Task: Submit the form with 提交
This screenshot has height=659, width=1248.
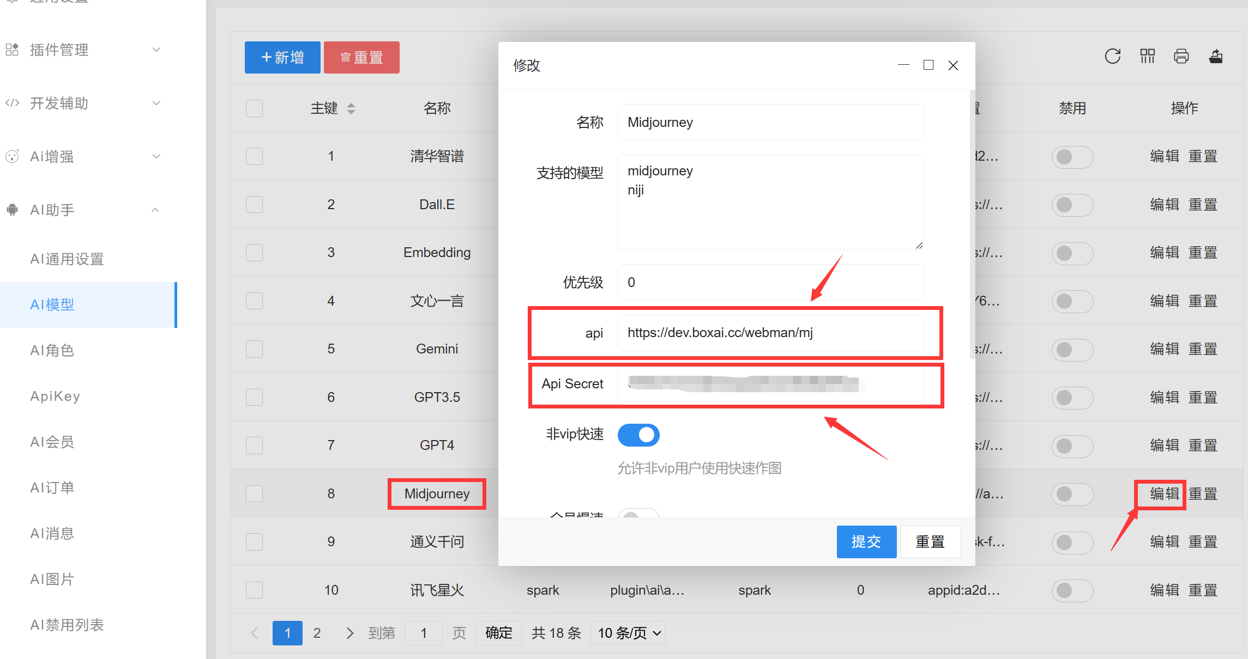Action: tap(866, 542)
